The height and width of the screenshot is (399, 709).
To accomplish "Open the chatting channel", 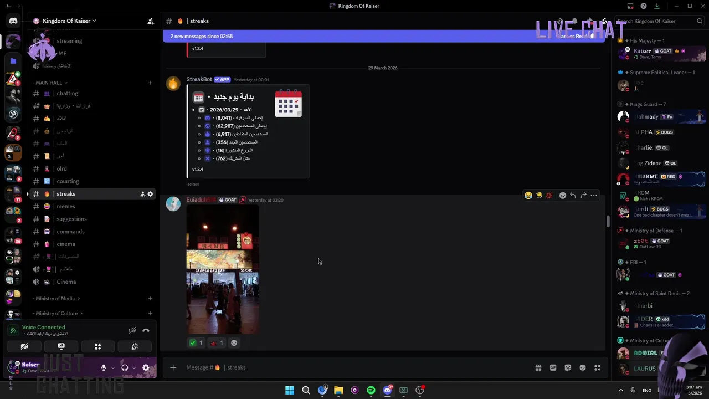I will point(93,93).
